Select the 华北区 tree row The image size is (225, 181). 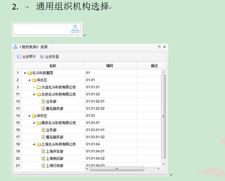tap(42, 80)
